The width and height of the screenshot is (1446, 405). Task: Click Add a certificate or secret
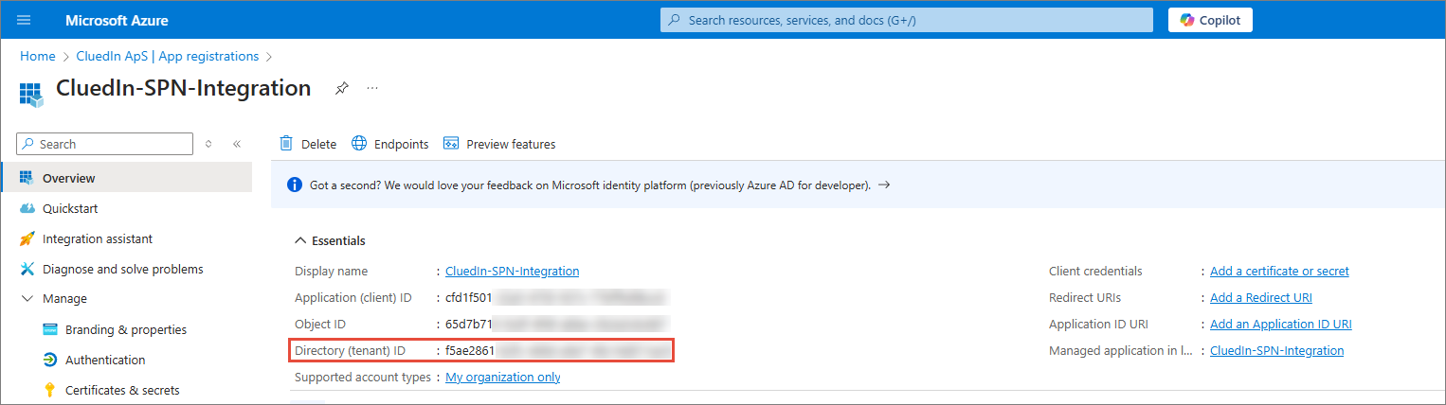pyautogui.click(x=1279, y=271)
